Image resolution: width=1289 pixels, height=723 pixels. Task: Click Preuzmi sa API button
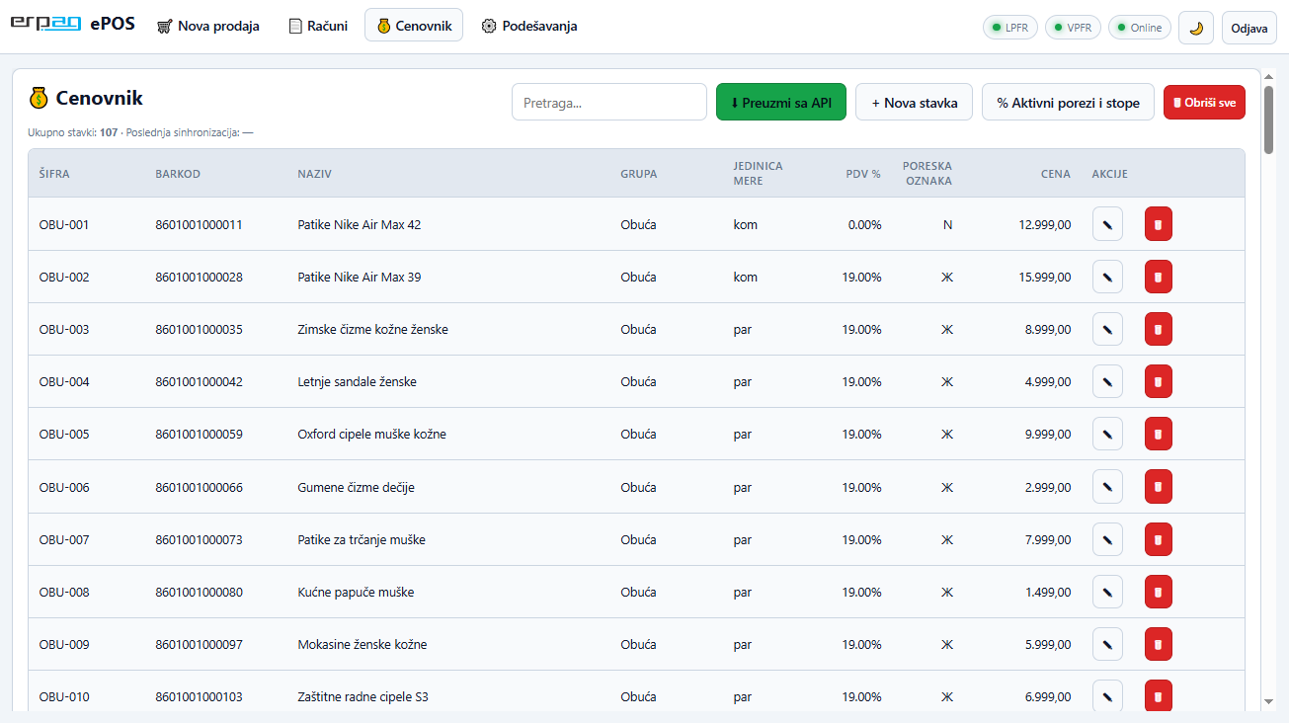point(781,102)
